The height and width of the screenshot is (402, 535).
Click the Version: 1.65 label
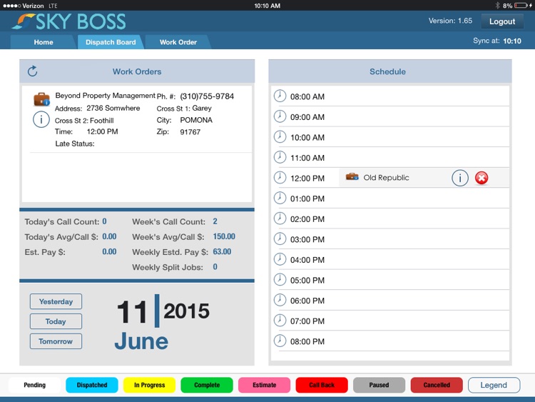pos(450,21)
